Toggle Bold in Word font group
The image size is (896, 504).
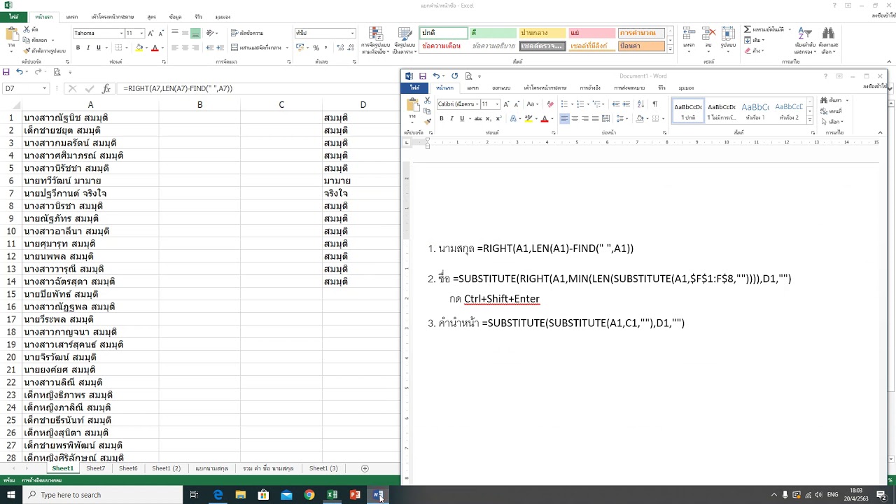click(x=441, y=119)
